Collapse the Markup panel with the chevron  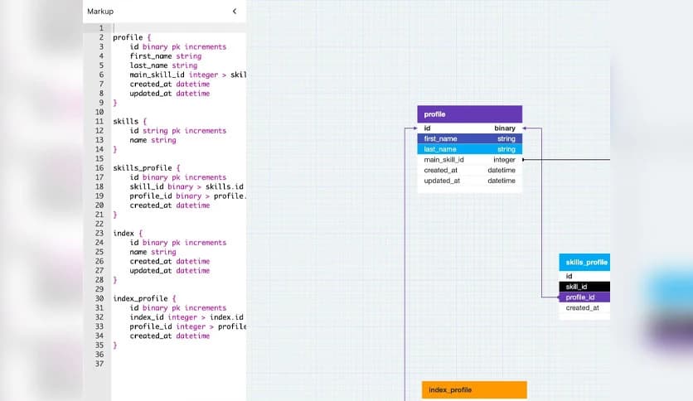click(235, 12)
